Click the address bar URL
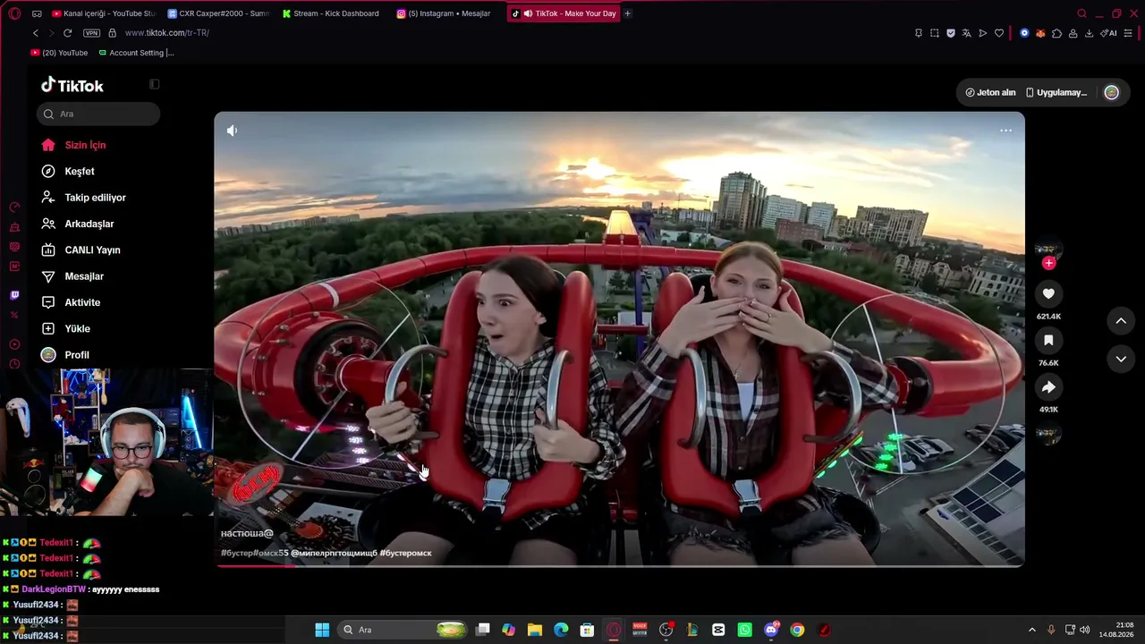 pos(167,33)
